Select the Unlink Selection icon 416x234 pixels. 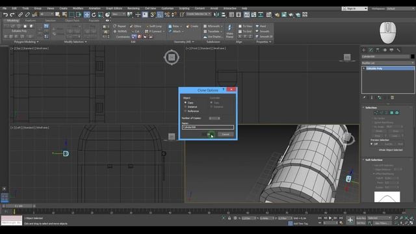coord(27,14)
